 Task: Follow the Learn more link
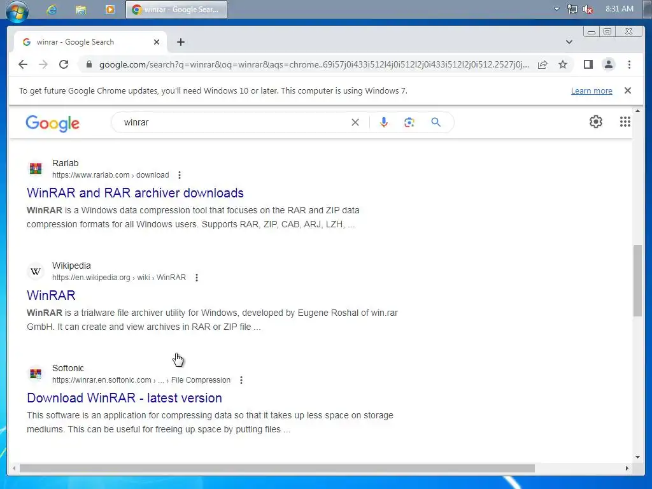pos(592,90)
